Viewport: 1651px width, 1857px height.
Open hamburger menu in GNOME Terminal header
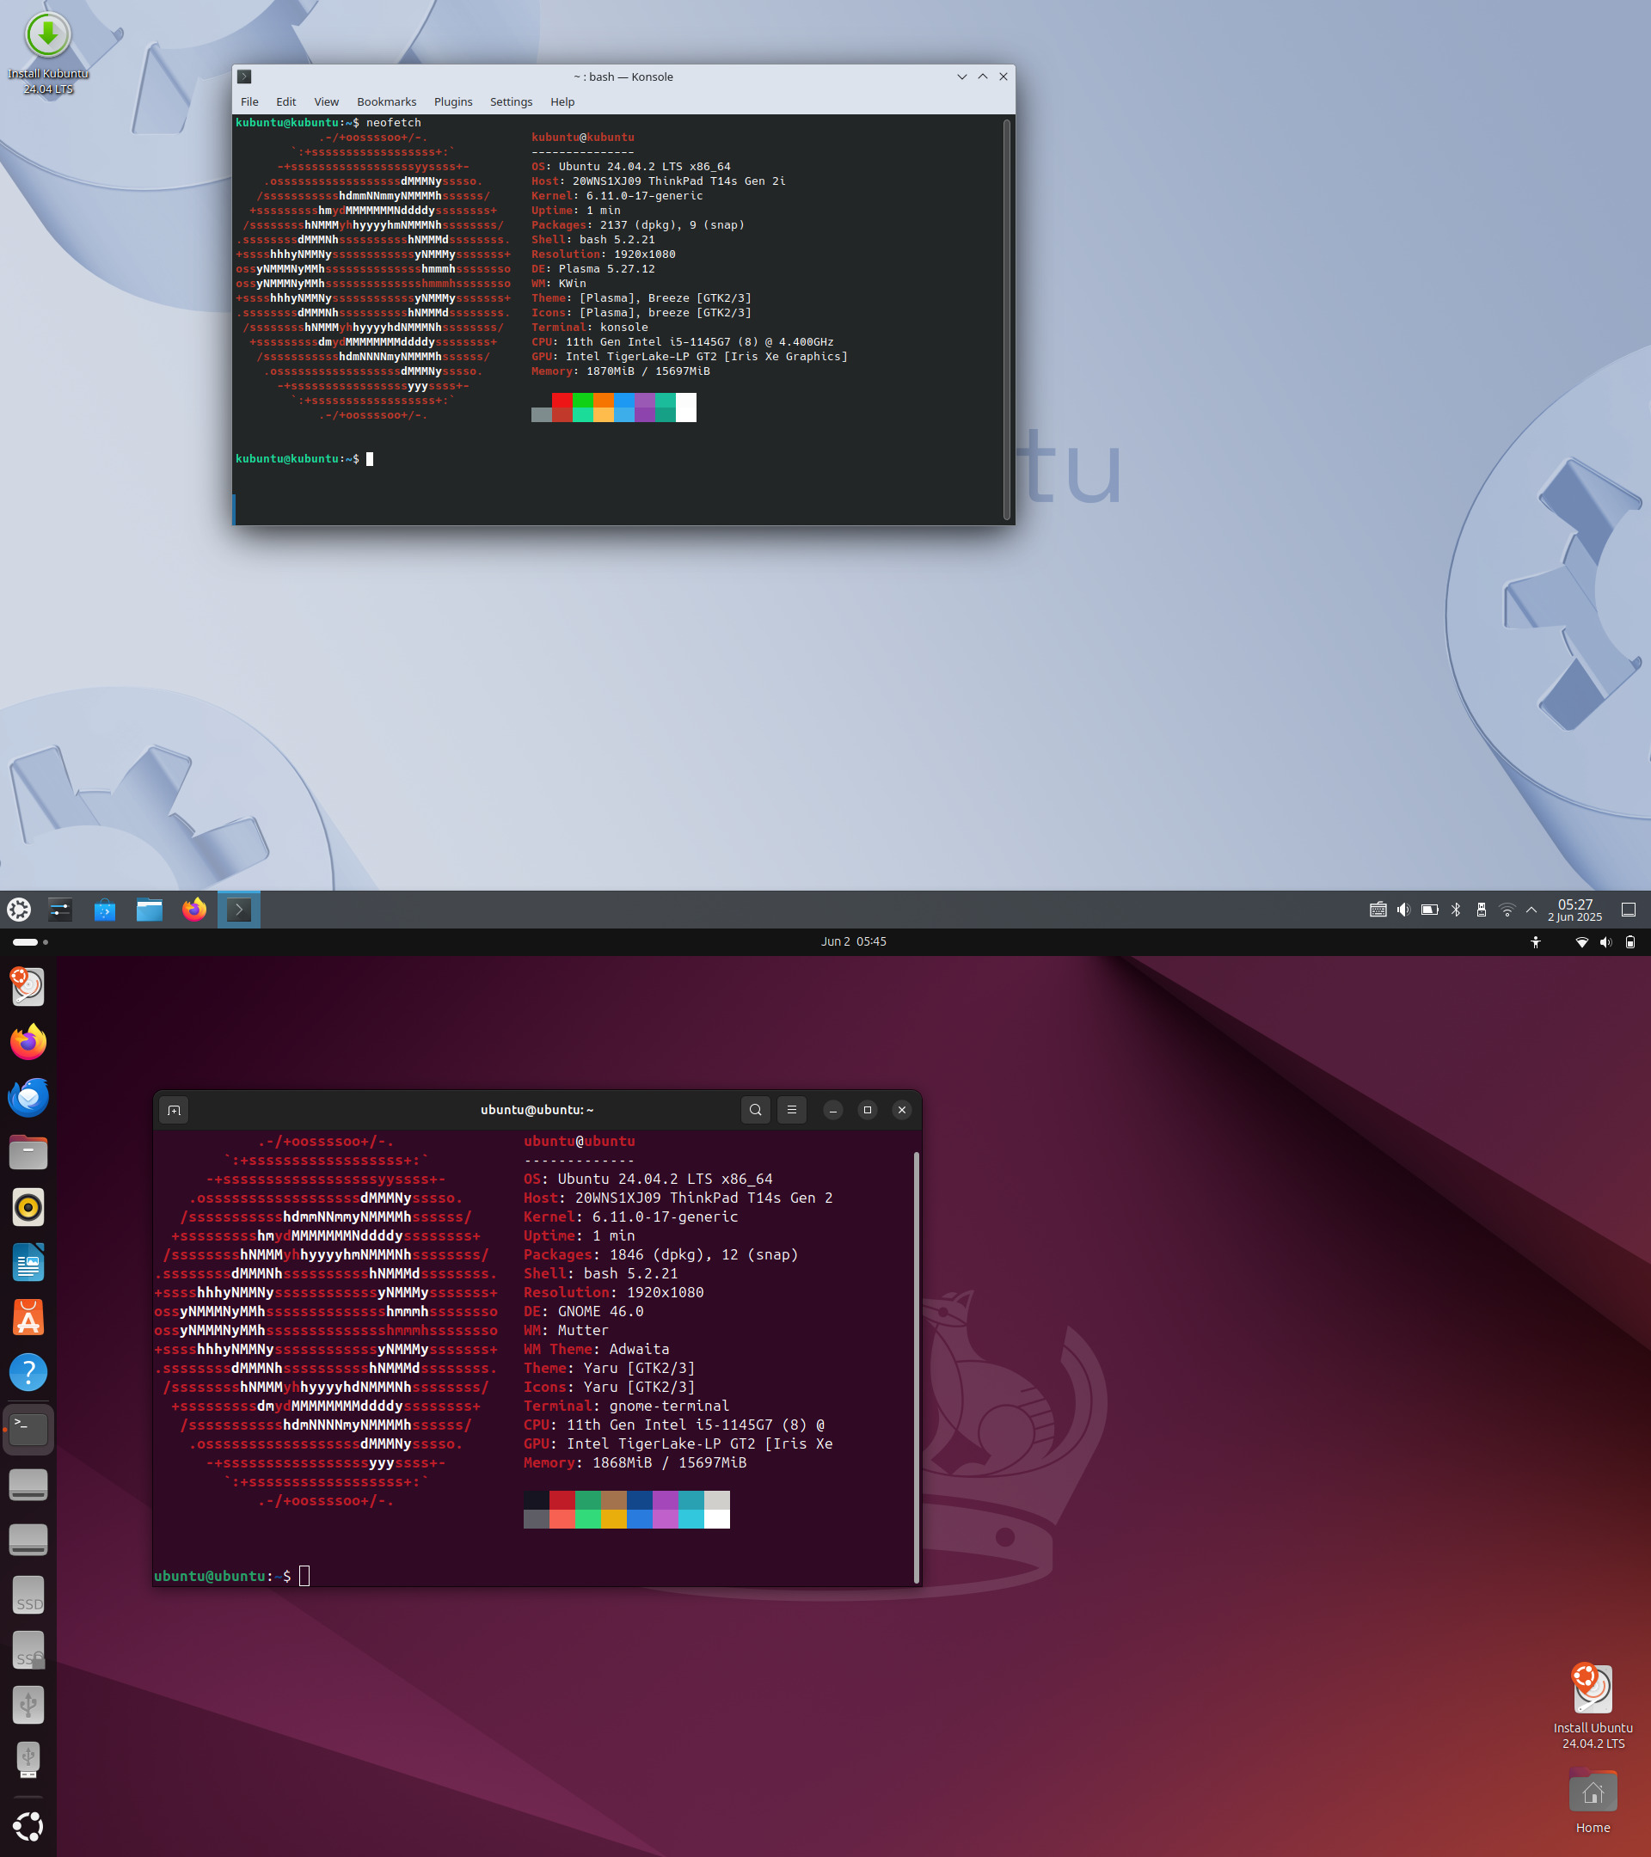coord(791,1110)
